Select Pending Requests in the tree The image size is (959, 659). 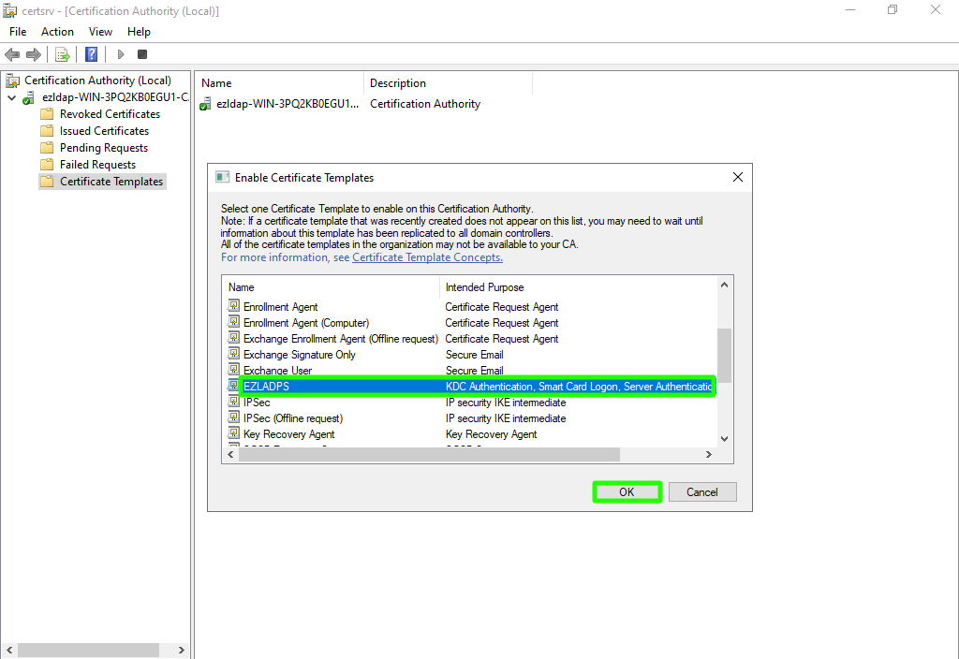click(103, 148)
